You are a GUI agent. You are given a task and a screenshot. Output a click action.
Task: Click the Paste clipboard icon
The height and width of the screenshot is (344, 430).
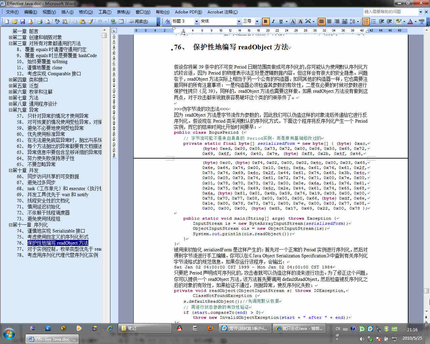tap(82, 21)
